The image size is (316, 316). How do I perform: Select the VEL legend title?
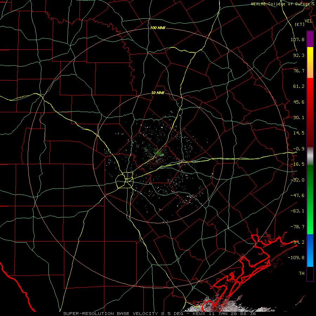[x=308, y=21]
